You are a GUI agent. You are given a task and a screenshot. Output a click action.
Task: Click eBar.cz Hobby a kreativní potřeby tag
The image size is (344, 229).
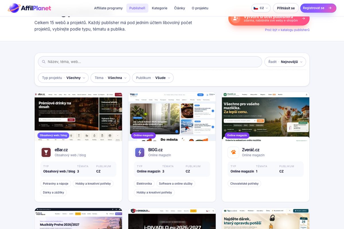pyautogui.click(x=93, y=183)
